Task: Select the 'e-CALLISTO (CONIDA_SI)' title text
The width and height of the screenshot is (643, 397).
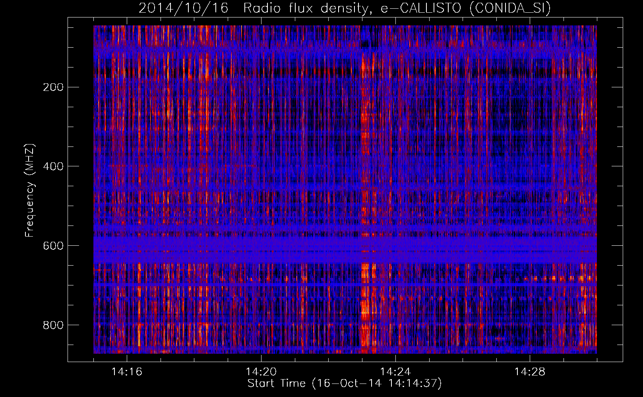Action: tap(466, 8)
